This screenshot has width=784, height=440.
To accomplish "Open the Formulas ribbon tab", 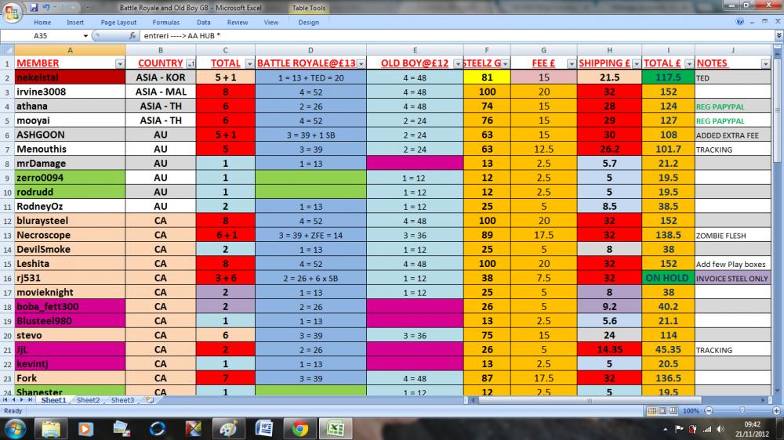I will (x=166, y=22).
